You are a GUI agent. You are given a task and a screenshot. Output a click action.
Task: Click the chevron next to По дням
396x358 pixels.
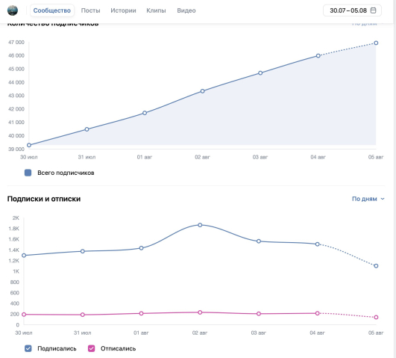(x=383, y=199)
